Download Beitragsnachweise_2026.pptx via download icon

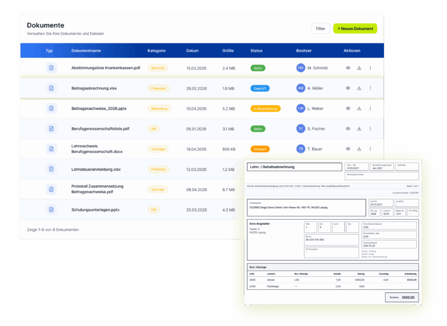tap(359, 108)
